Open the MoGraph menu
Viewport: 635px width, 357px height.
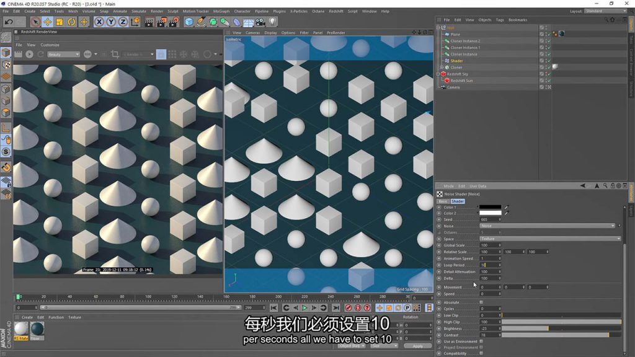[x=221, y=11]
